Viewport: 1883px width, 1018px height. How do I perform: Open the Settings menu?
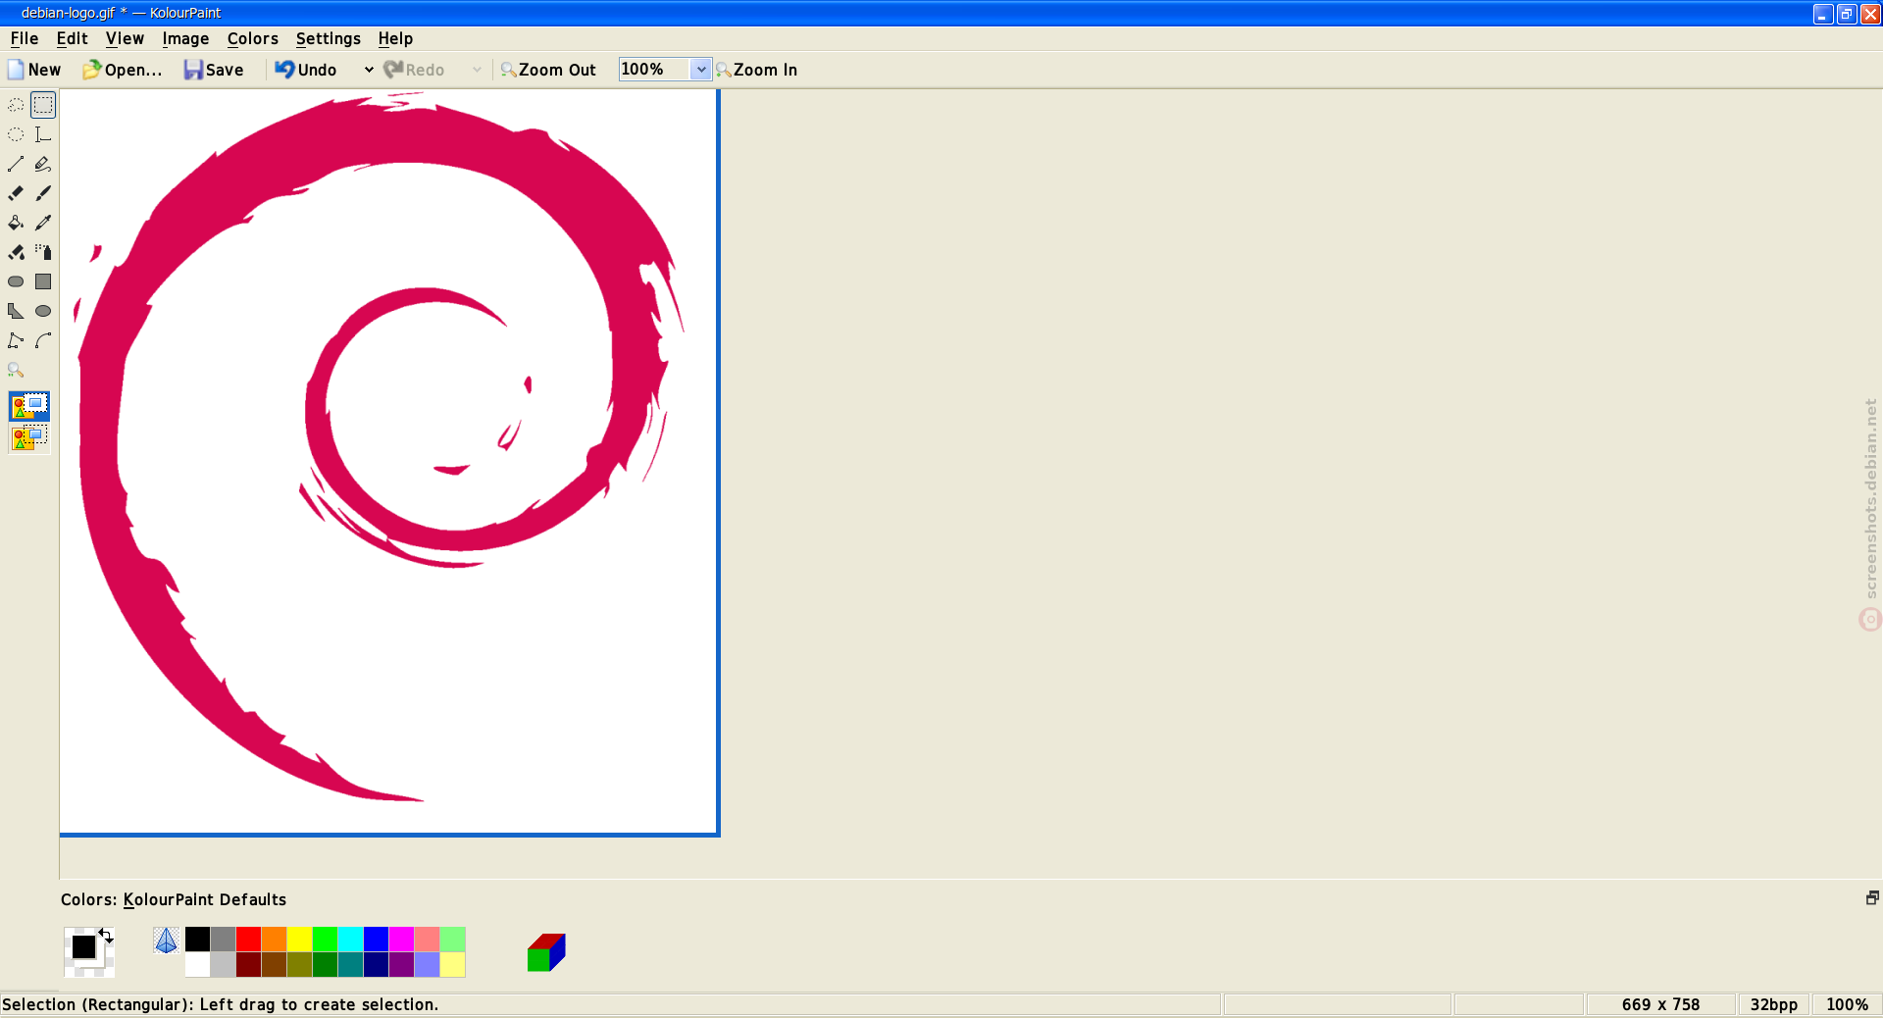coord(329,38)
